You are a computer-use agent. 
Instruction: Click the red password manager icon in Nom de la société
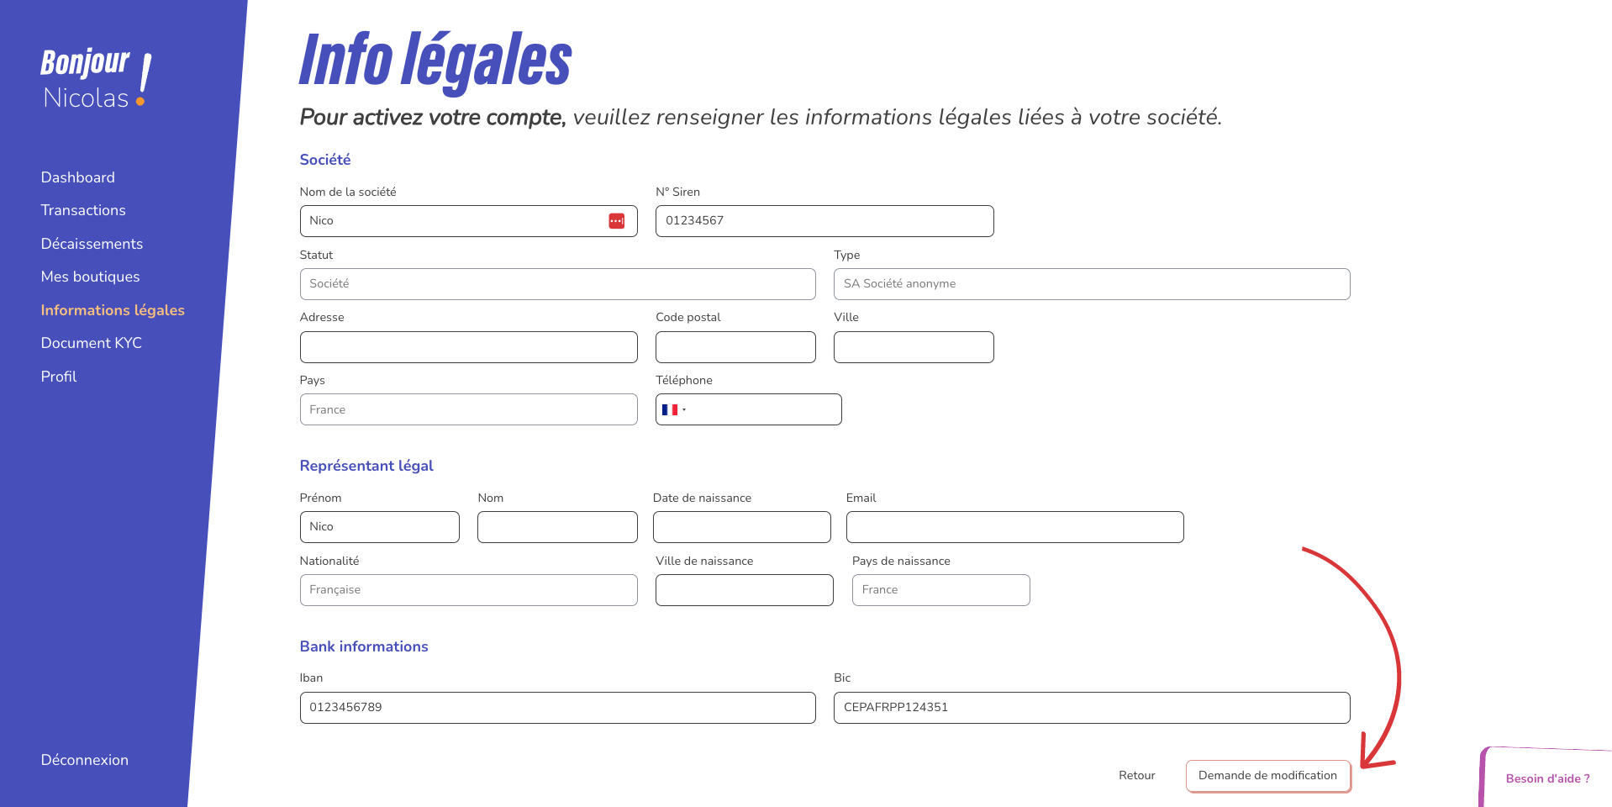tap(617, 221)
